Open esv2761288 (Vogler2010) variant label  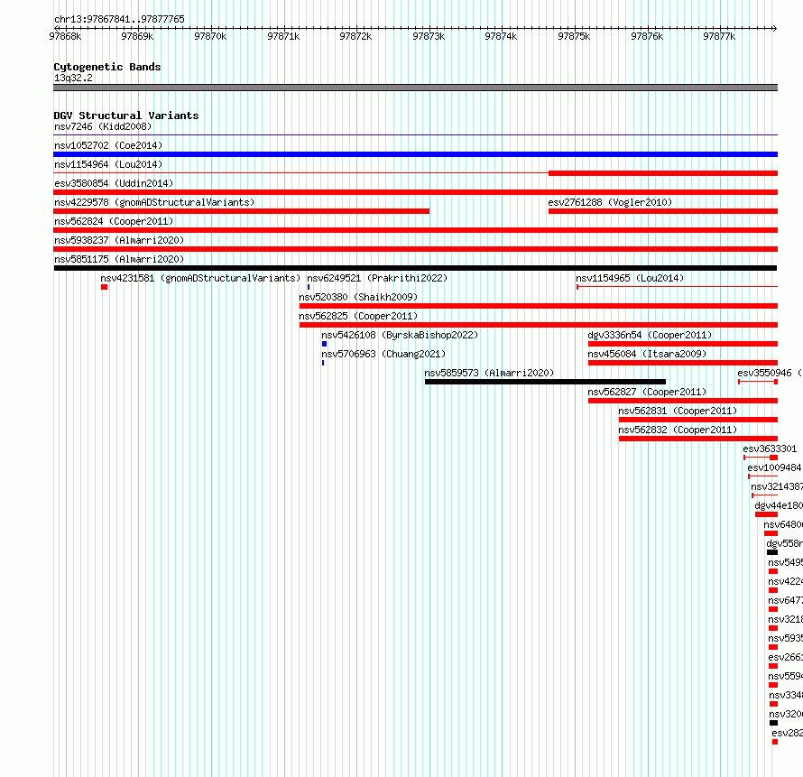(610, 202)
